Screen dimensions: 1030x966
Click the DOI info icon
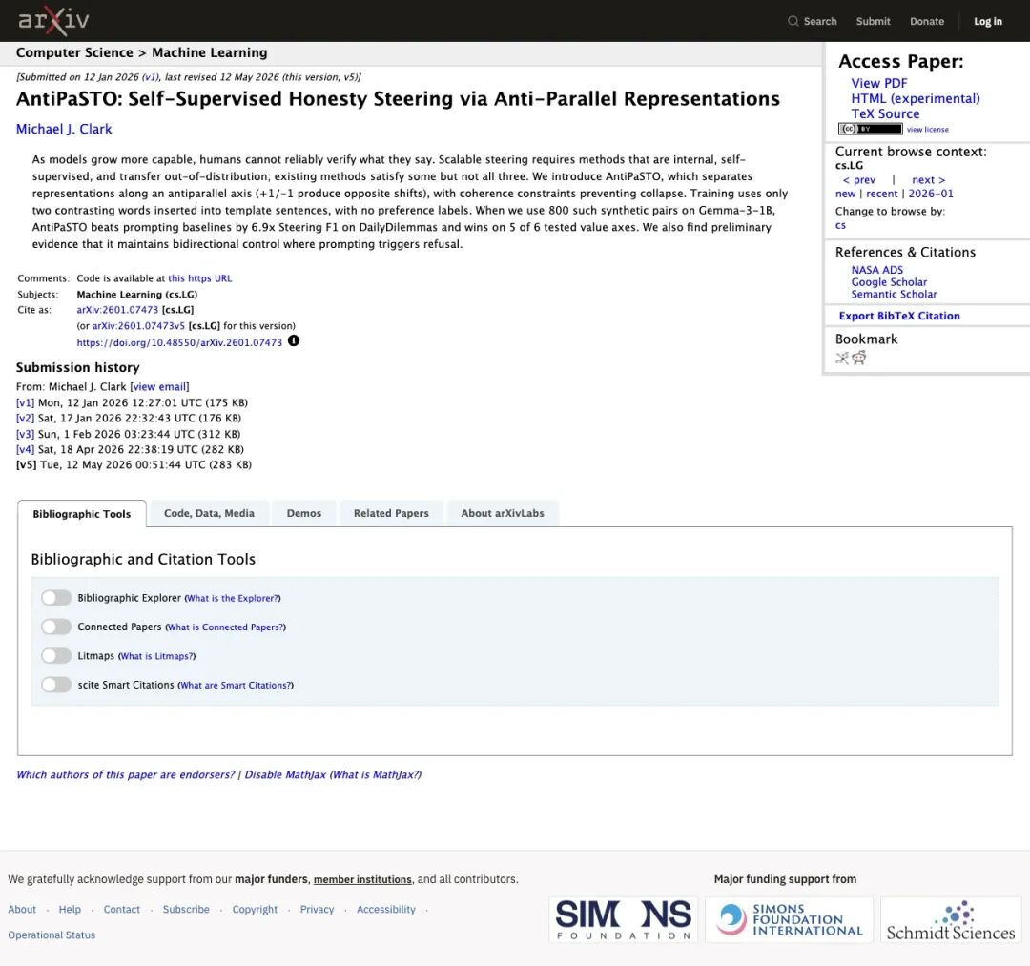pos(294,340)
